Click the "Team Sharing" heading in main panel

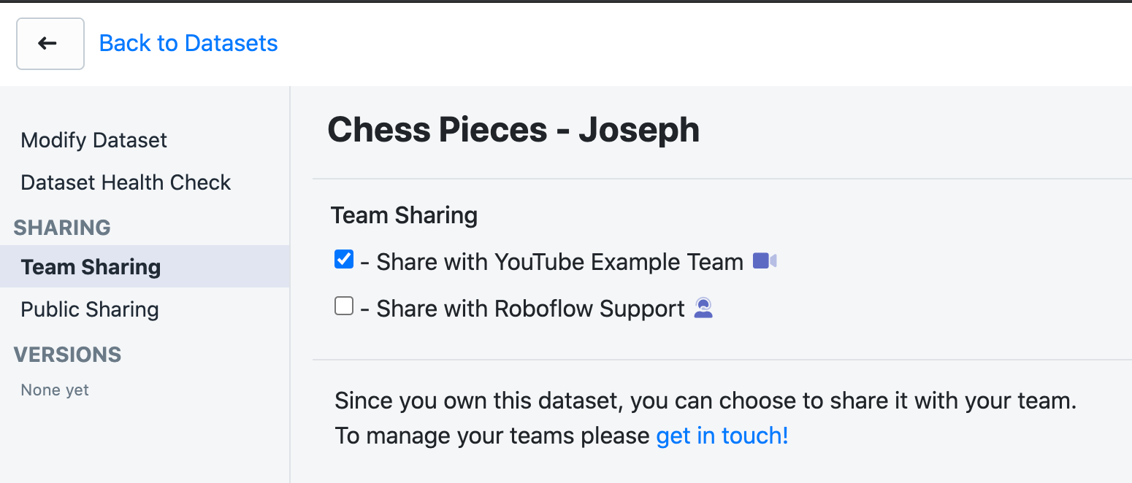[404, 215]
